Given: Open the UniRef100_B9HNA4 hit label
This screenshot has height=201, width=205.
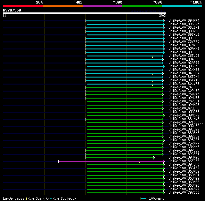Looking at the screenshot, I should pyautogui.click(x=184, y=20).
